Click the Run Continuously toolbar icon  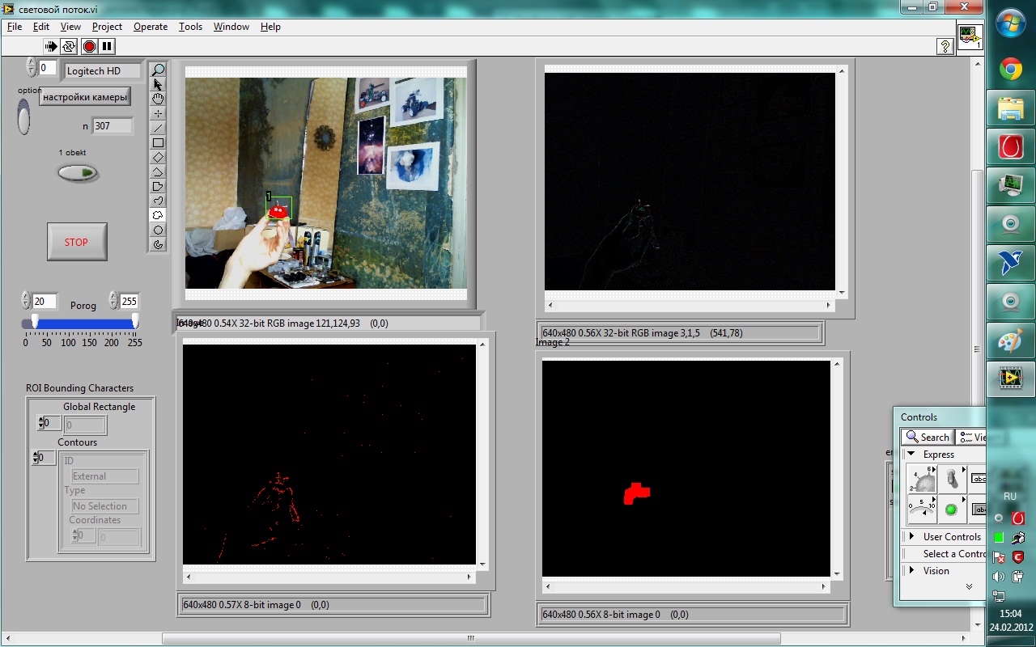coord(70,46)
